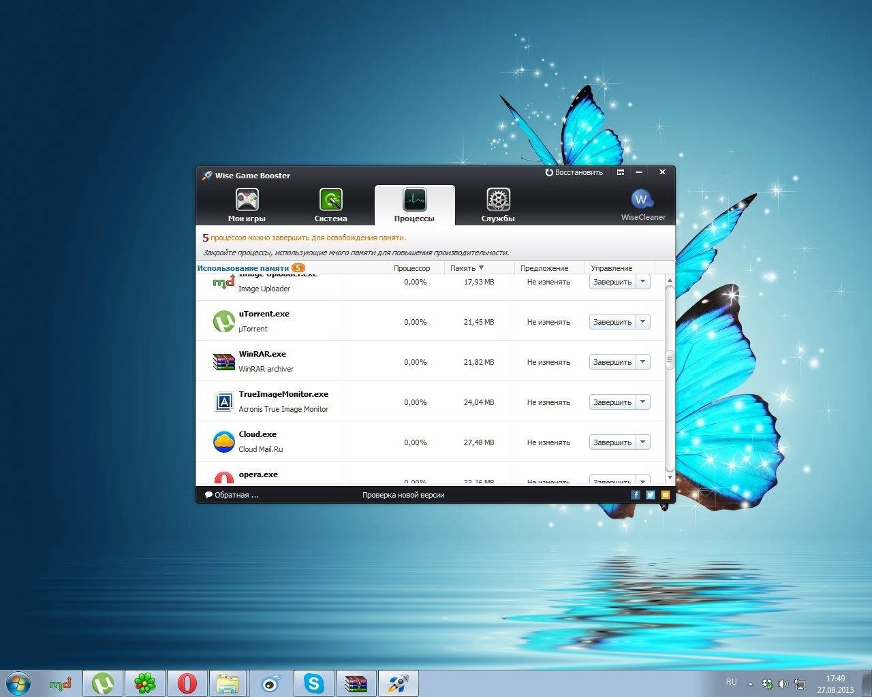Open Skype in the taskbar

pos(313,683)
